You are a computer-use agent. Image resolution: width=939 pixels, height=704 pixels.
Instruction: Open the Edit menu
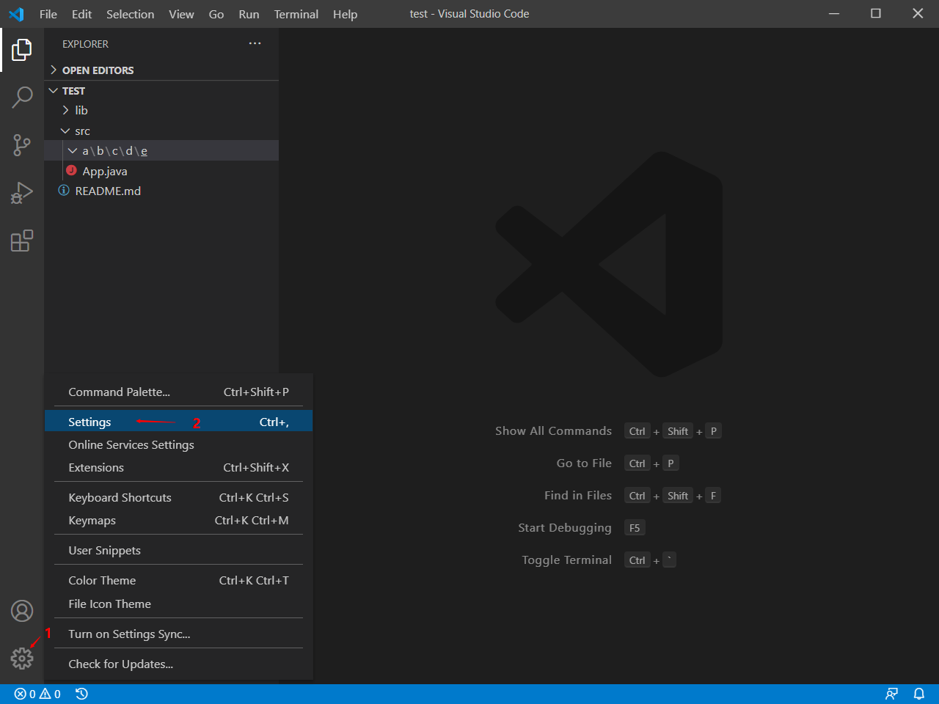pos(81,14)
